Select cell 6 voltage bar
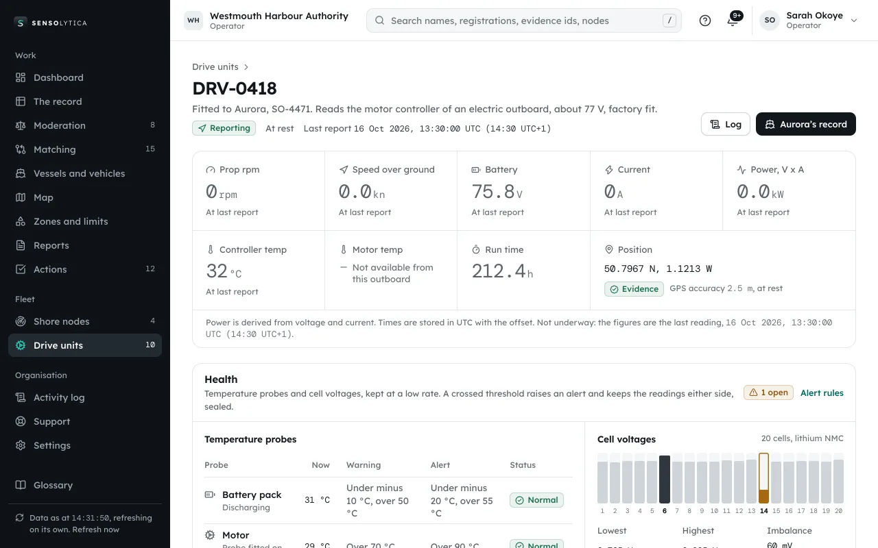This screenshot has width=878, height=548. pyautogui.click(x=664, y=479)
